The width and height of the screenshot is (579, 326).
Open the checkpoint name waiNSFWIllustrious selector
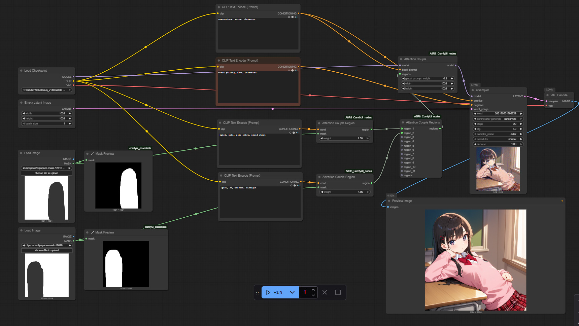click(47, 90)
